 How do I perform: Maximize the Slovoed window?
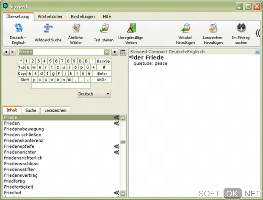click(248, 6)
